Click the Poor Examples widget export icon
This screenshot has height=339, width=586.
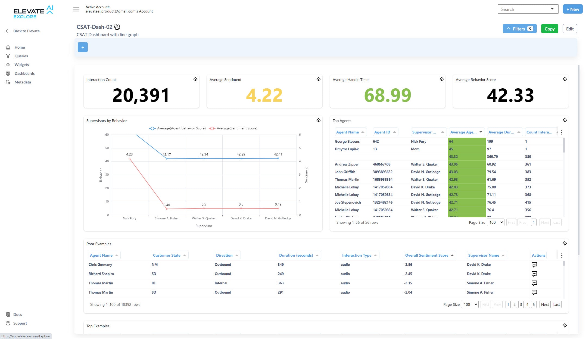tap(565, 243)
